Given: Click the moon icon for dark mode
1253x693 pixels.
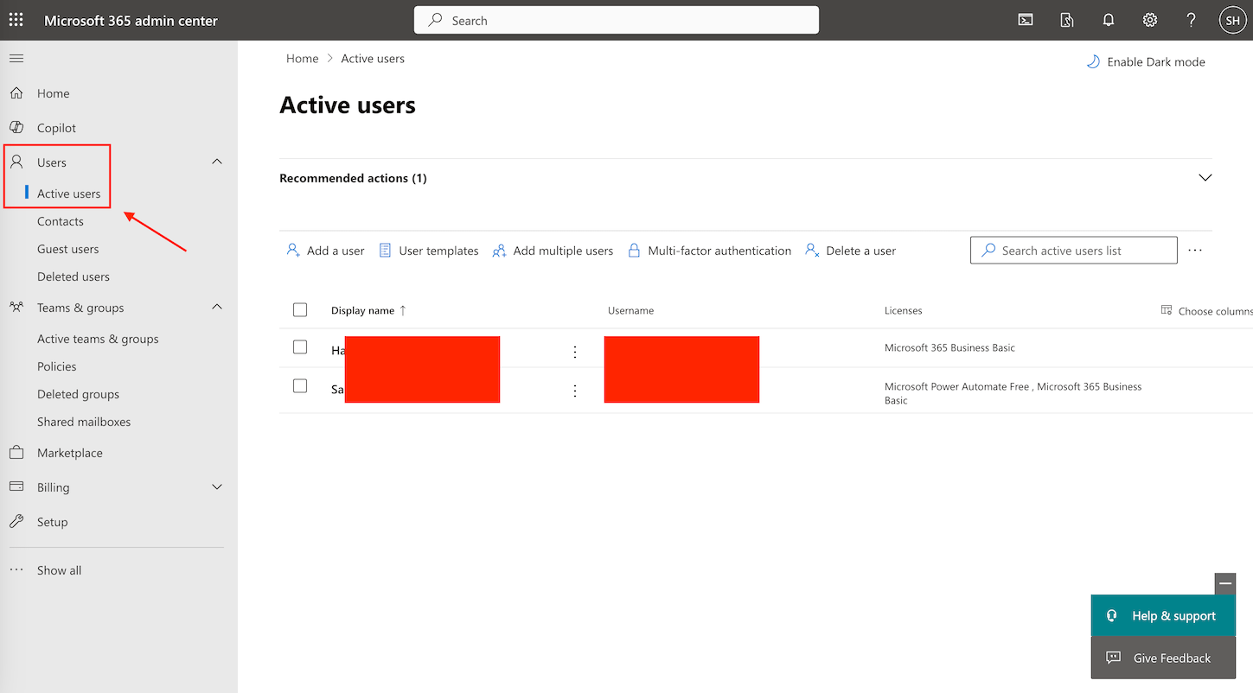Looking at the screenshot, I should 1093,61.
